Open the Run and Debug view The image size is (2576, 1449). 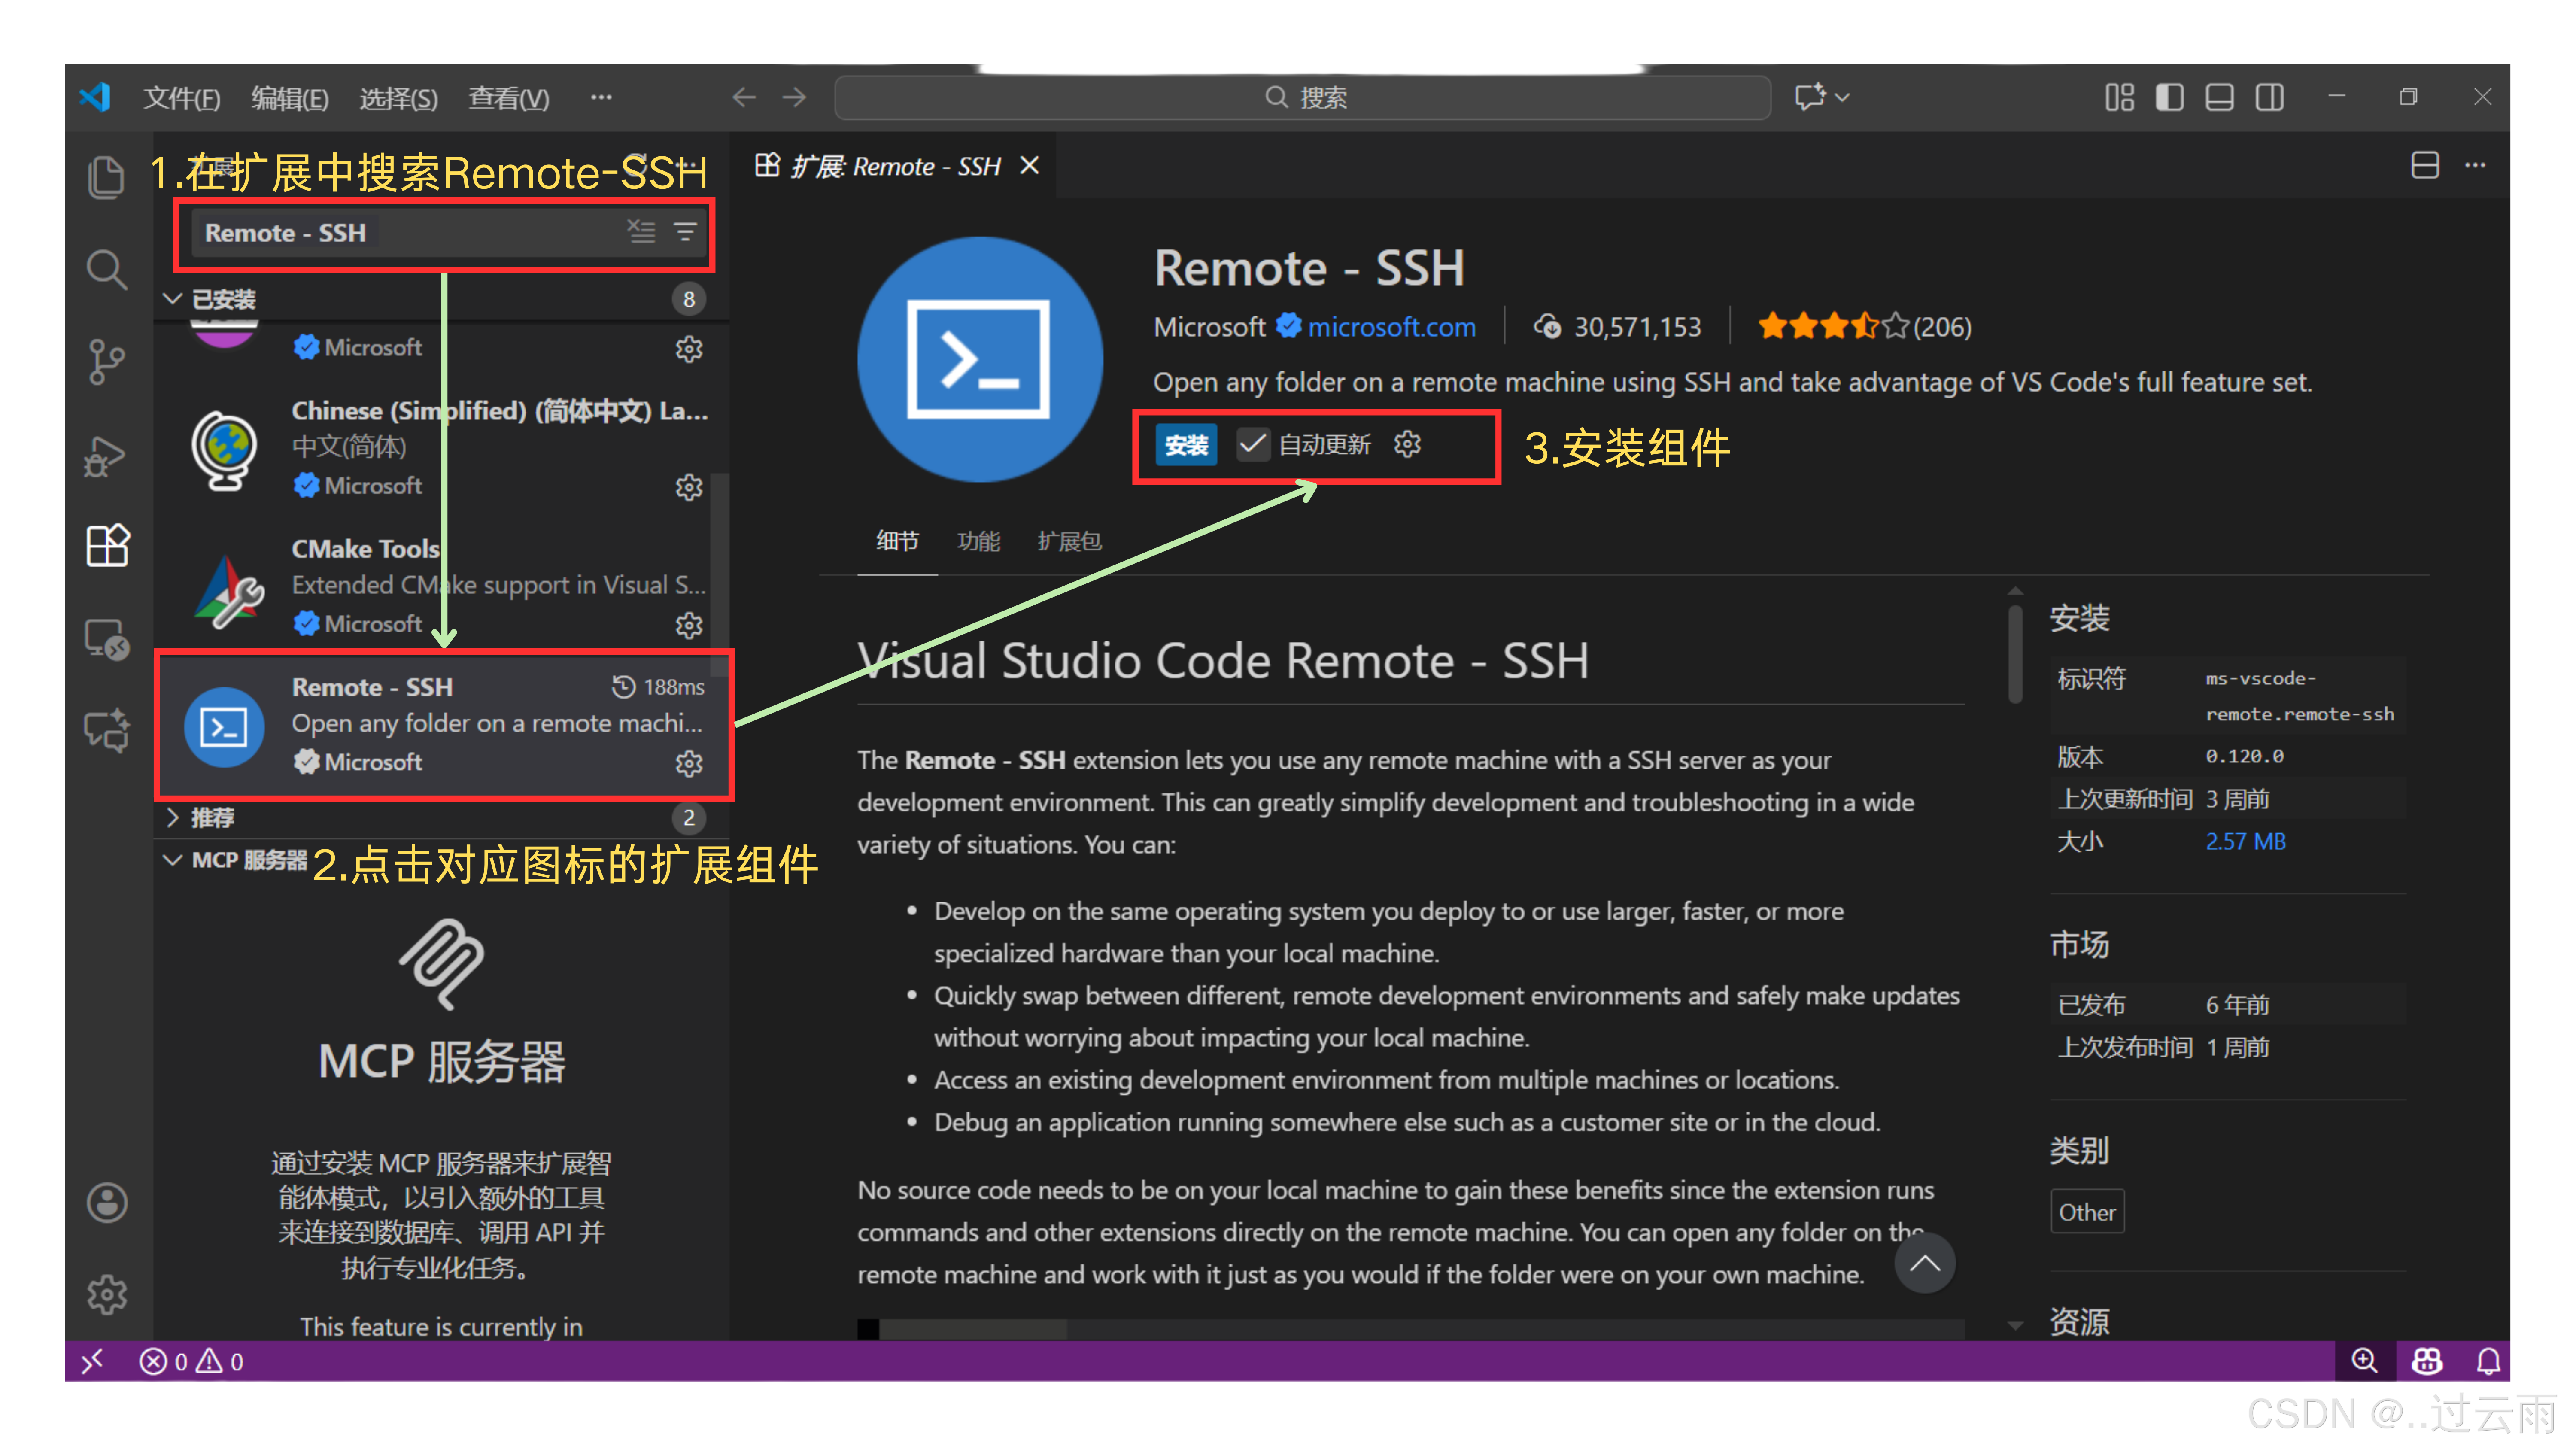[106, 456]
